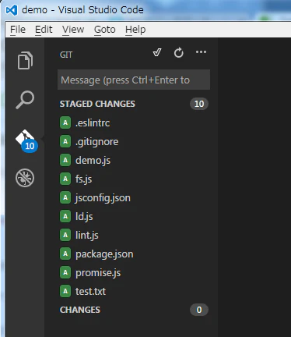Select the .gitignore file name
Screen dimensions: 291x337
(x=96, y=142)
